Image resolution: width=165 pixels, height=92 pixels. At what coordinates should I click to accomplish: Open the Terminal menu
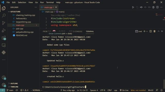coord(50,2)
